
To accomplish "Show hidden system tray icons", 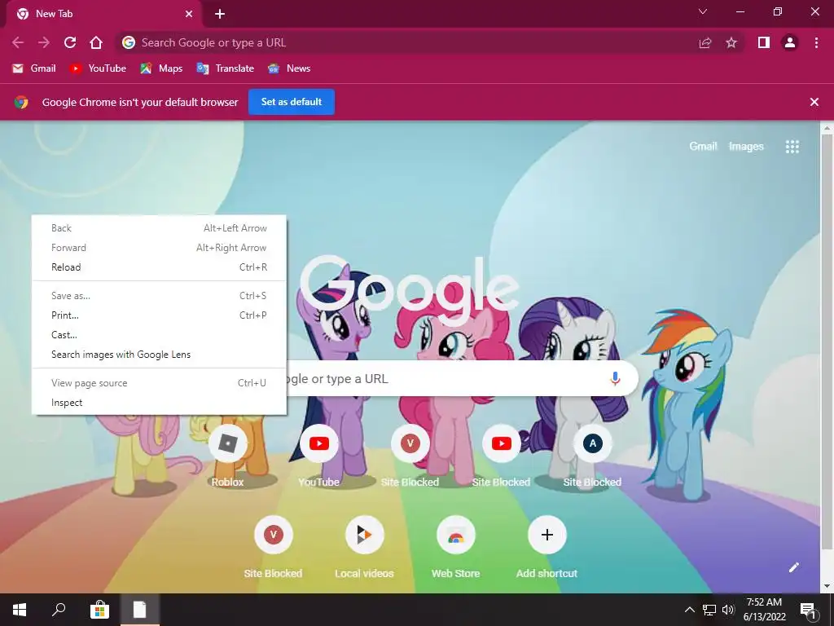I will point(689,610).
